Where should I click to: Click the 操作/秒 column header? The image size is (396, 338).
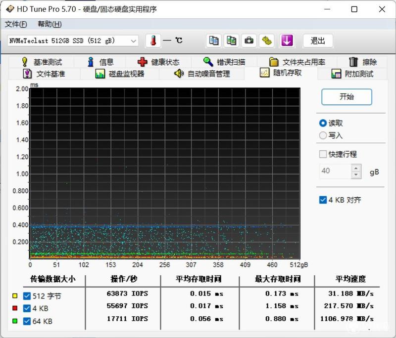[x=124, y=279]
